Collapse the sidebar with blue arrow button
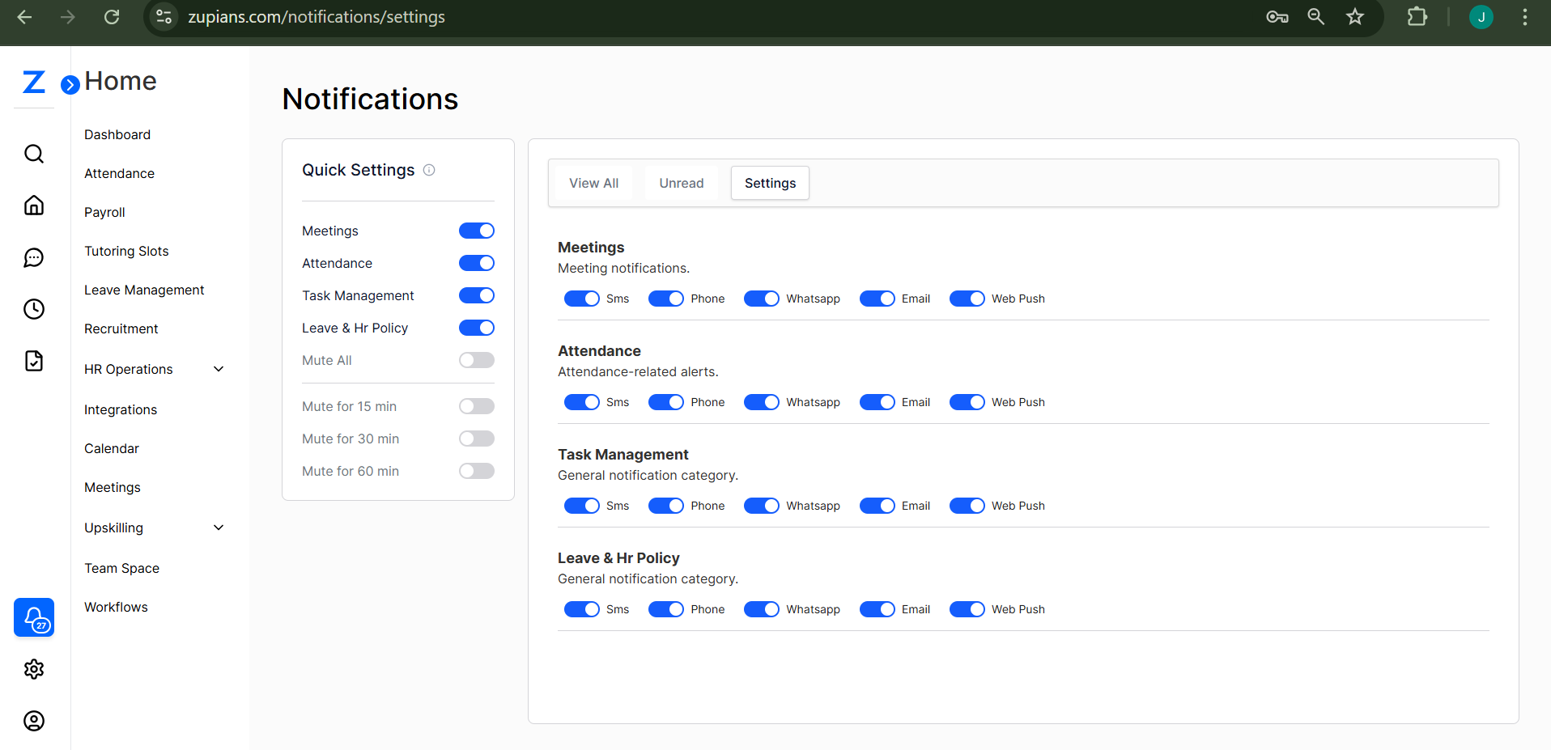 pyautogui.click(x=70, y=84)
